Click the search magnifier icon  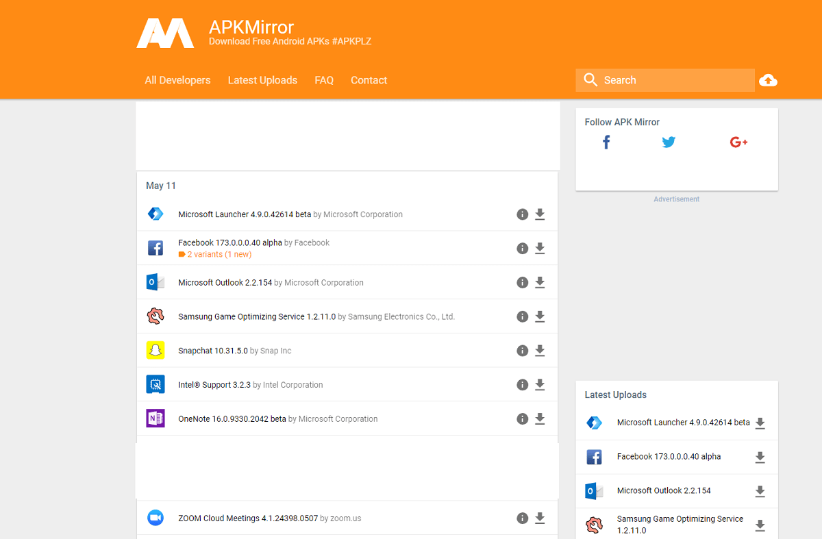click(590, 80)
